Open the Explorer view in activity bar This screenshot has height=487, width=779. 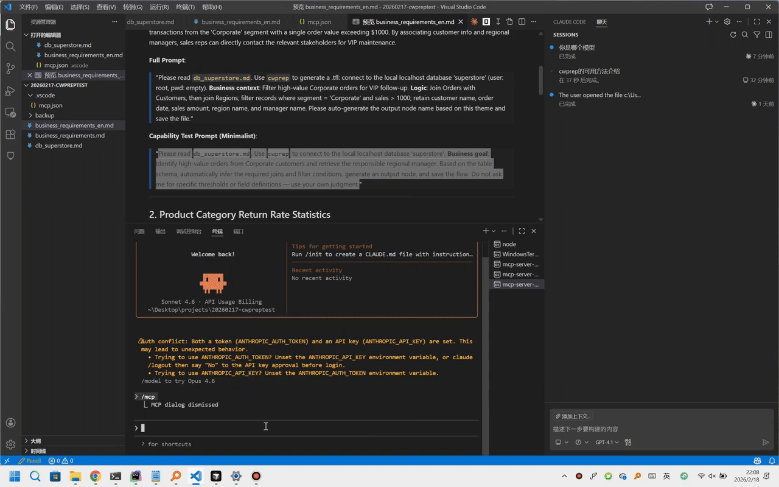coord(10,25)
